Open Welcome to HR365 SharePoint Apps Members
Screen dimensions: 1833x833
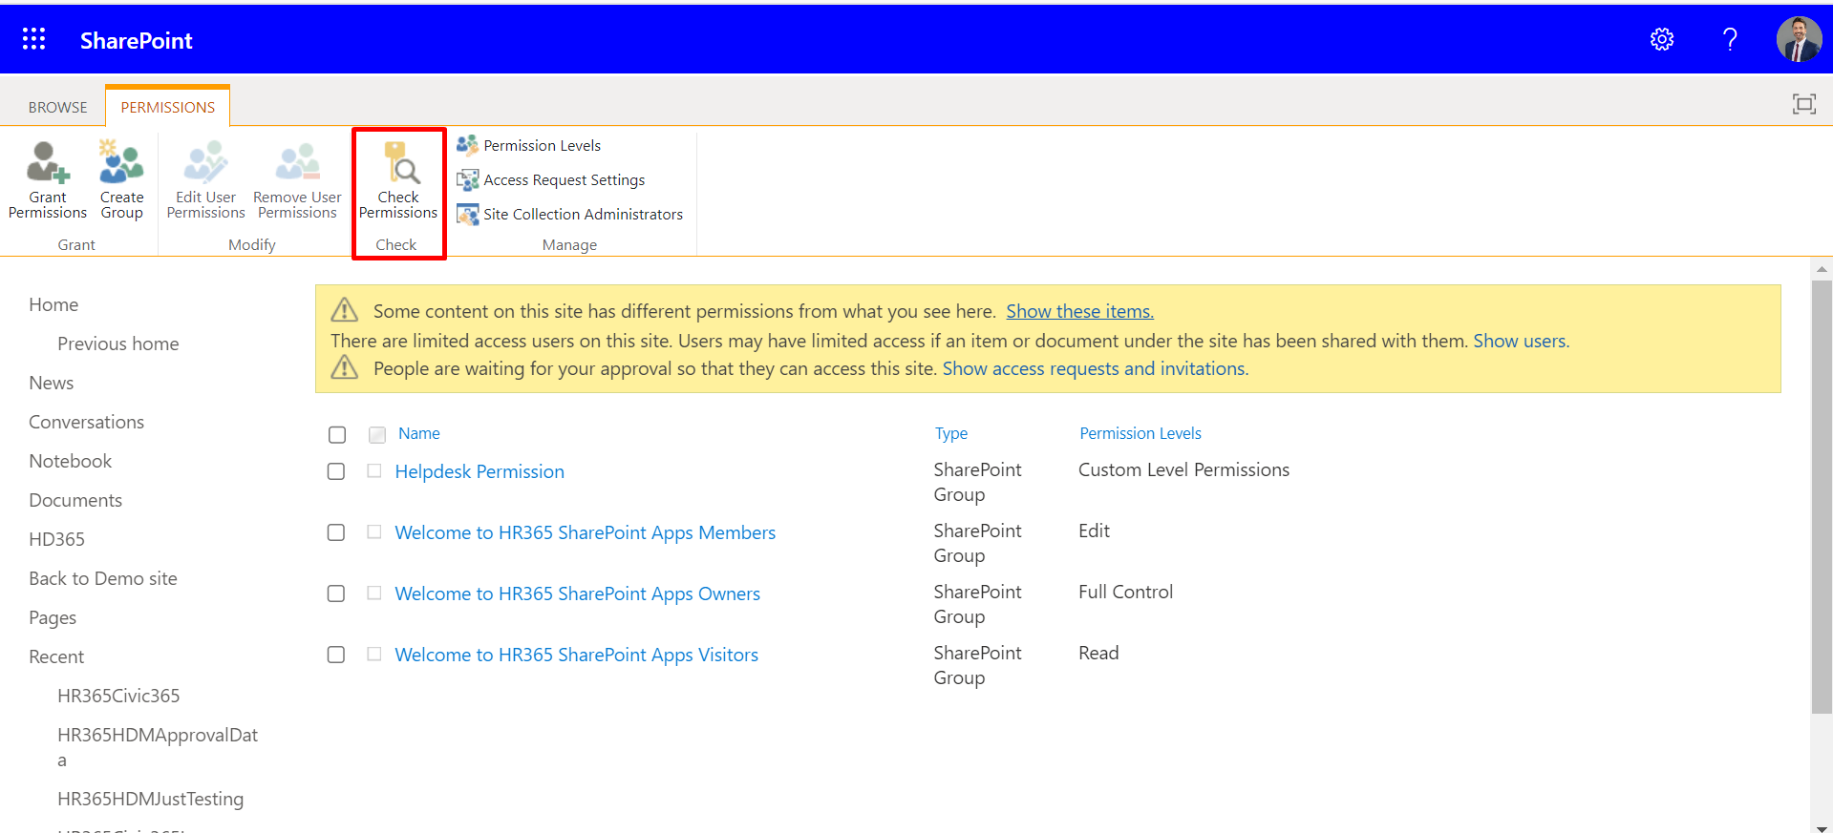[586, 532]
